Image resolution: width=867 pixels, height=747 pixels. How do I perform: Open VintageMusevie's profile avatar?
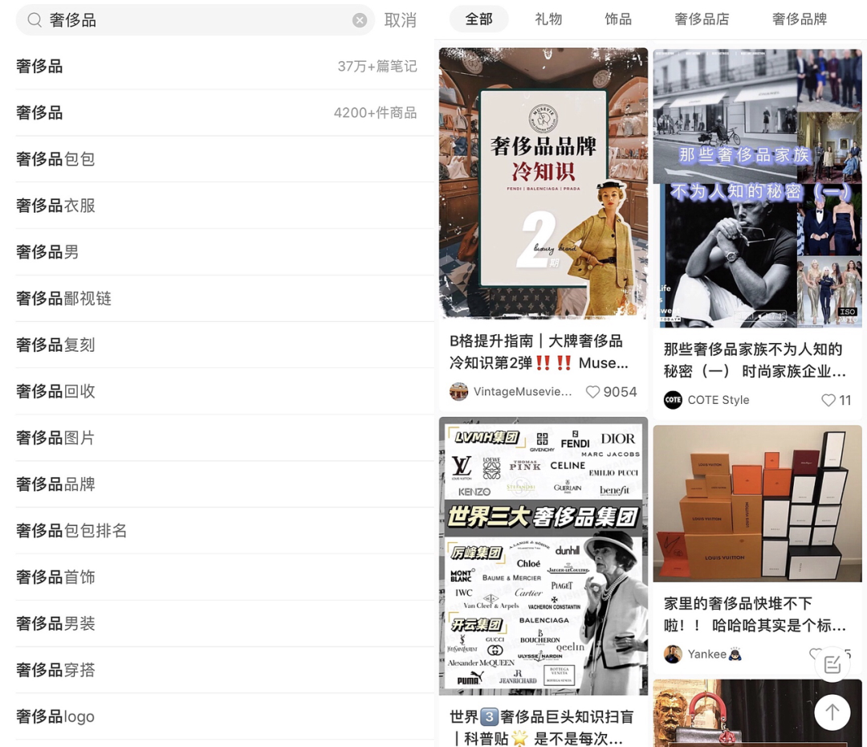click(x=458, y=392)
